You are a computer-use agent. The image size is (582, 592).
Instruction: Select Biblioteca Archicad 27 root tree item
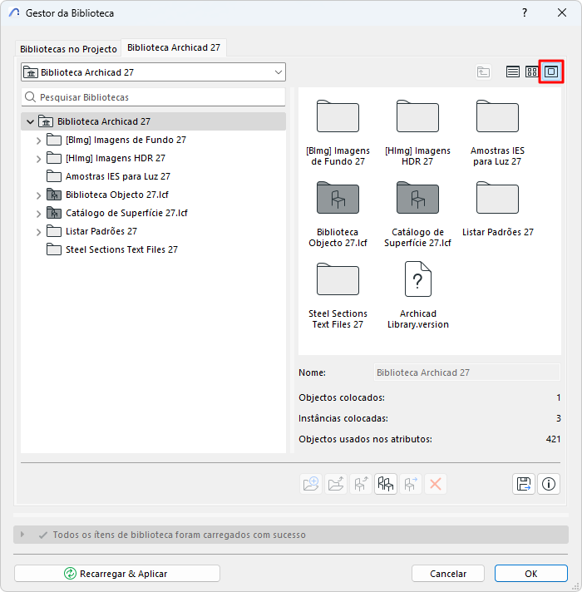click(153, 121)
